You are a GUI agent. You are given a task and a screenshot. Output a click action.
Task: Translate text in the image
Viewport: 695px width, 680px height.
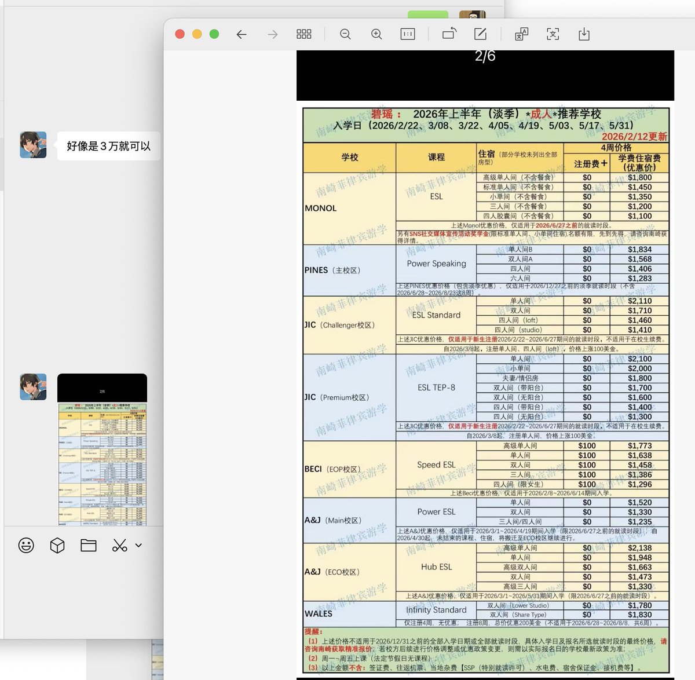521,34
